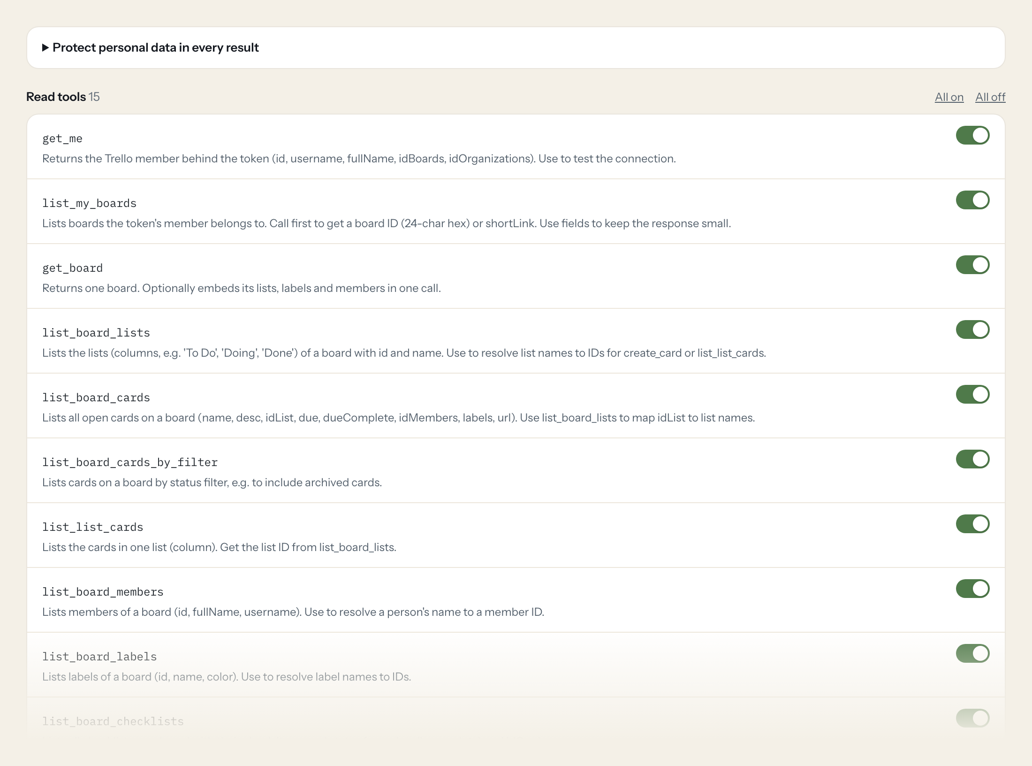Turn off list_board_cards_by_filter toggle
This screenshot has width=1032, height=766.
(x=973, y=459)
